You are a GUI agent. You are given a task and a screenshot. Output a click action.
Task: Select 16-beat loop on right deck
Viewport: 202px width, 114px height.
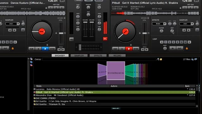click(181, 42)
